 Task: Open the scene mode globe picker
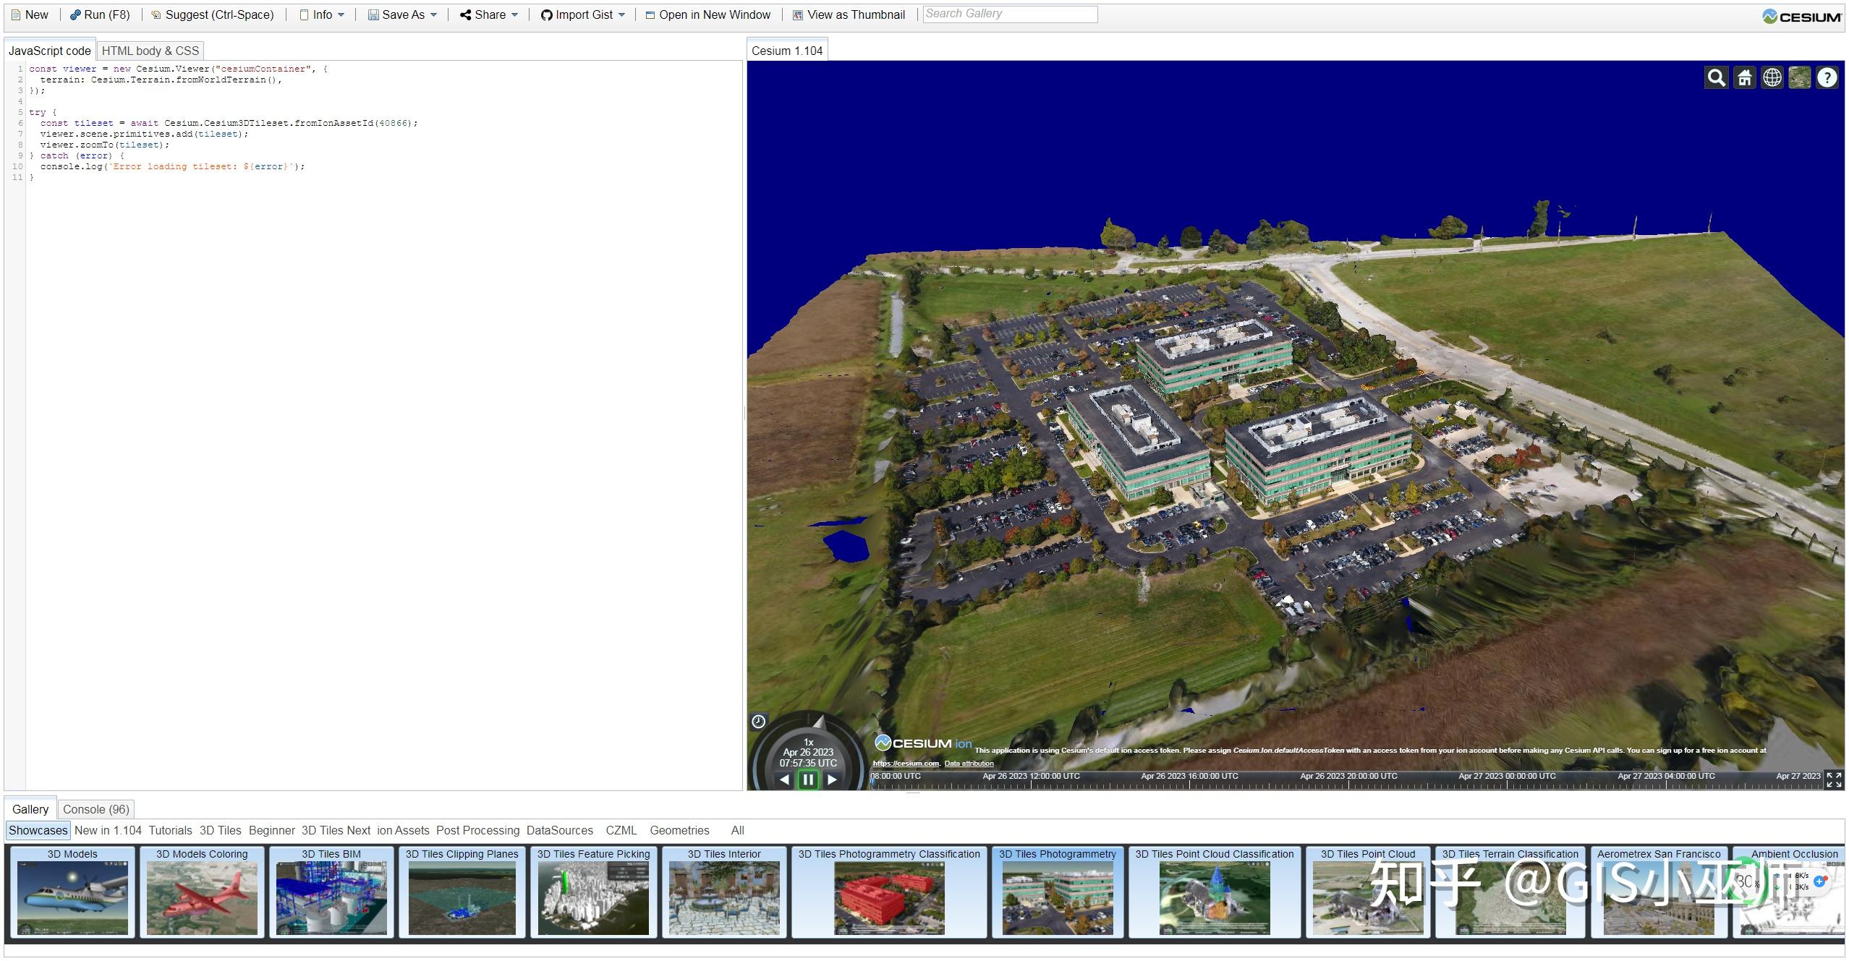point(1772,77)
